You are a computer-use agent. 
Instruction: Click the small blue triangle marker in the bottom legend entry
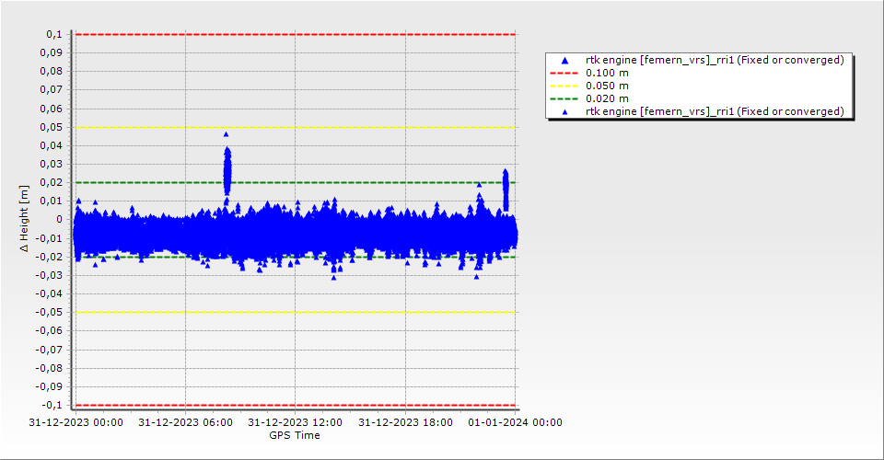tap(565, 111)
